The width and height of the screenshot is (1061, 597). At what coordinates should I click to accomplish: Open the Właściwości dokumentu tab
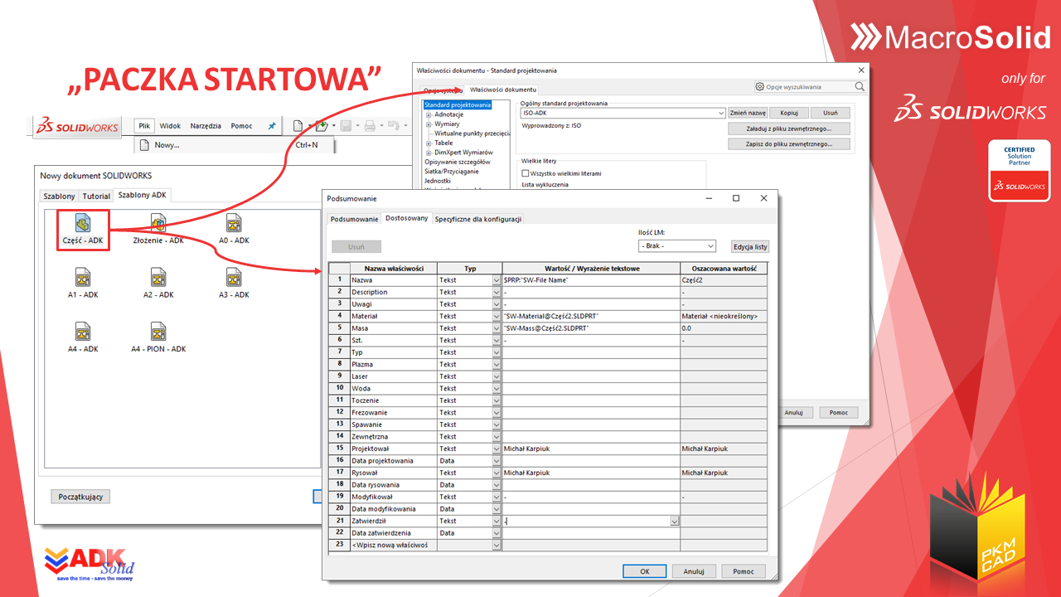point(502,90)
